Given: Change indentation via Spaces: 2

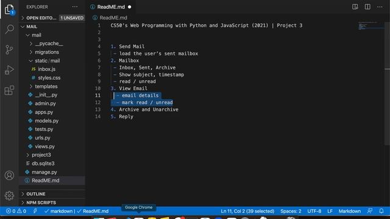Looking at the screenshot, I should pyautogui.click(x=291, y=211).
